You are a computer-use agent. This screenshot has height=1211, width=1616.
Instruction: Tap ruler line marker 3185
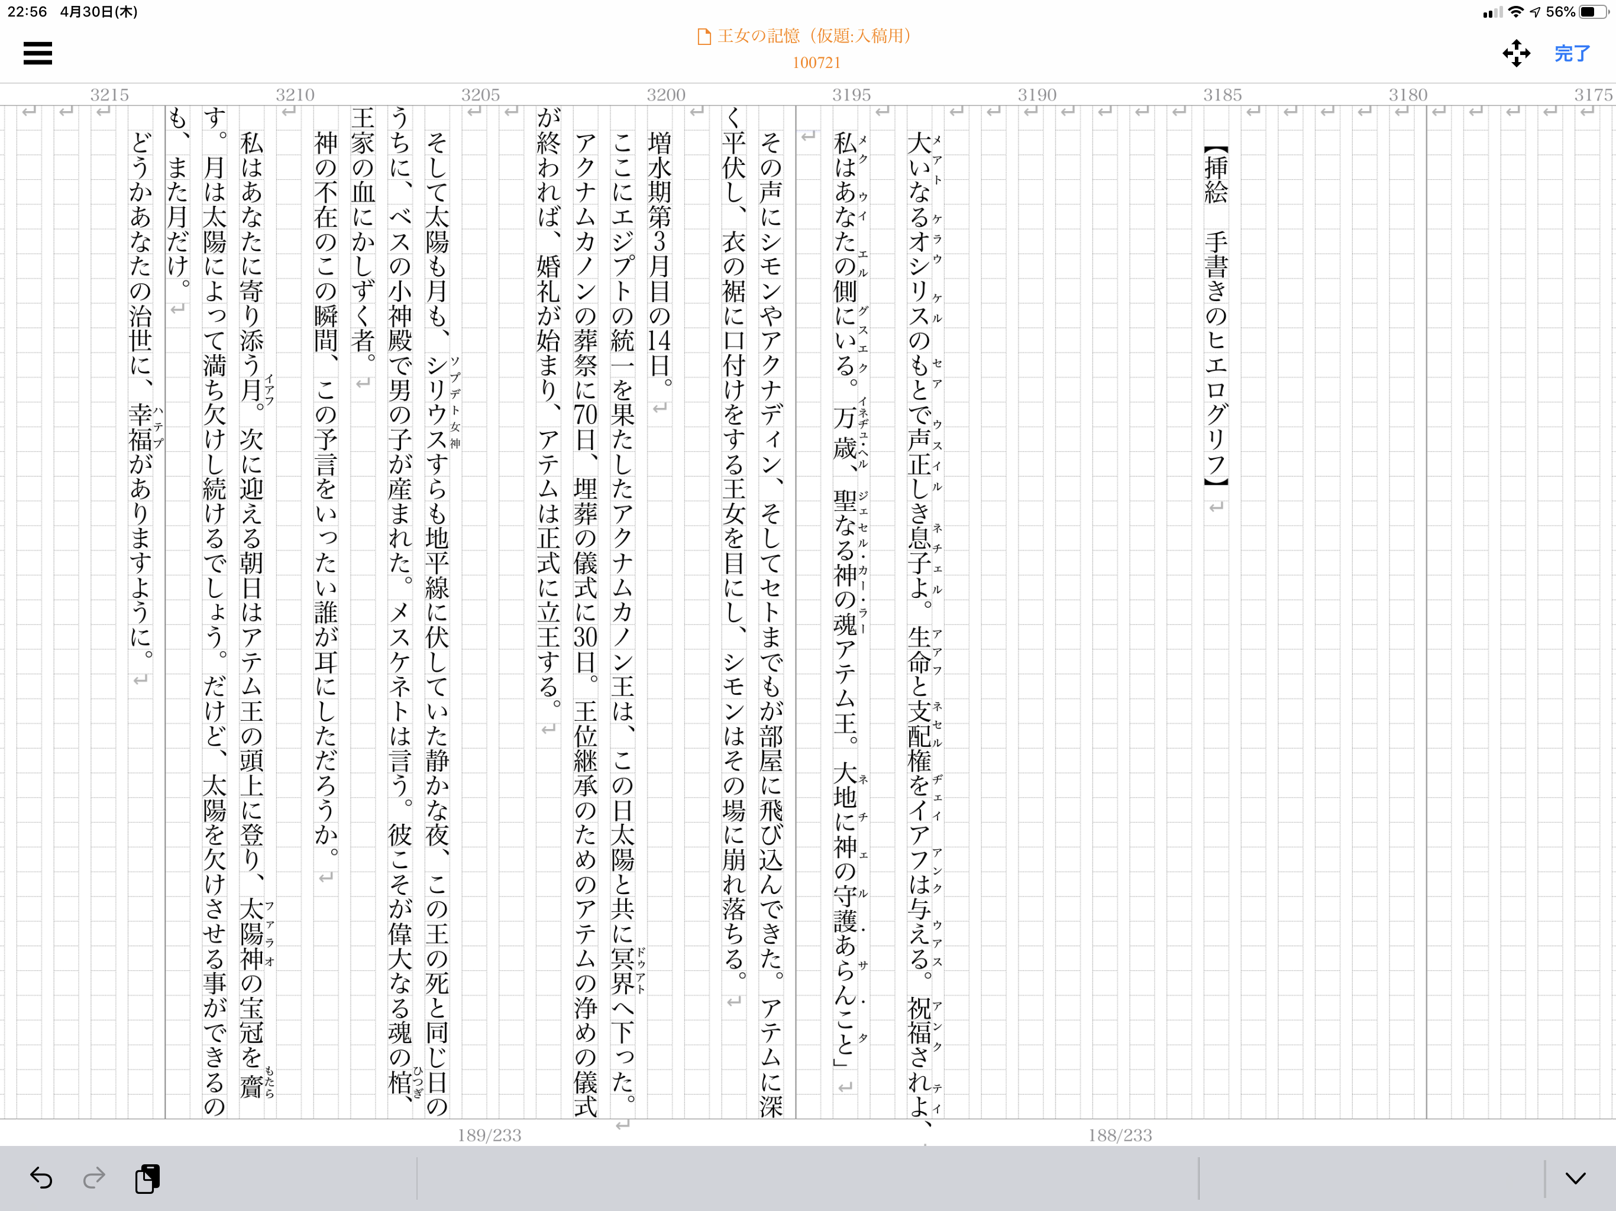(x=1222, y=95)
